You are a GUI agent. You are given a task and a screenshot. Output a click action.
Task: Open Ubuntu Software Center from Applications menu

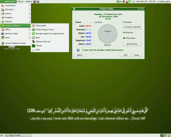[x=16, y=43]
